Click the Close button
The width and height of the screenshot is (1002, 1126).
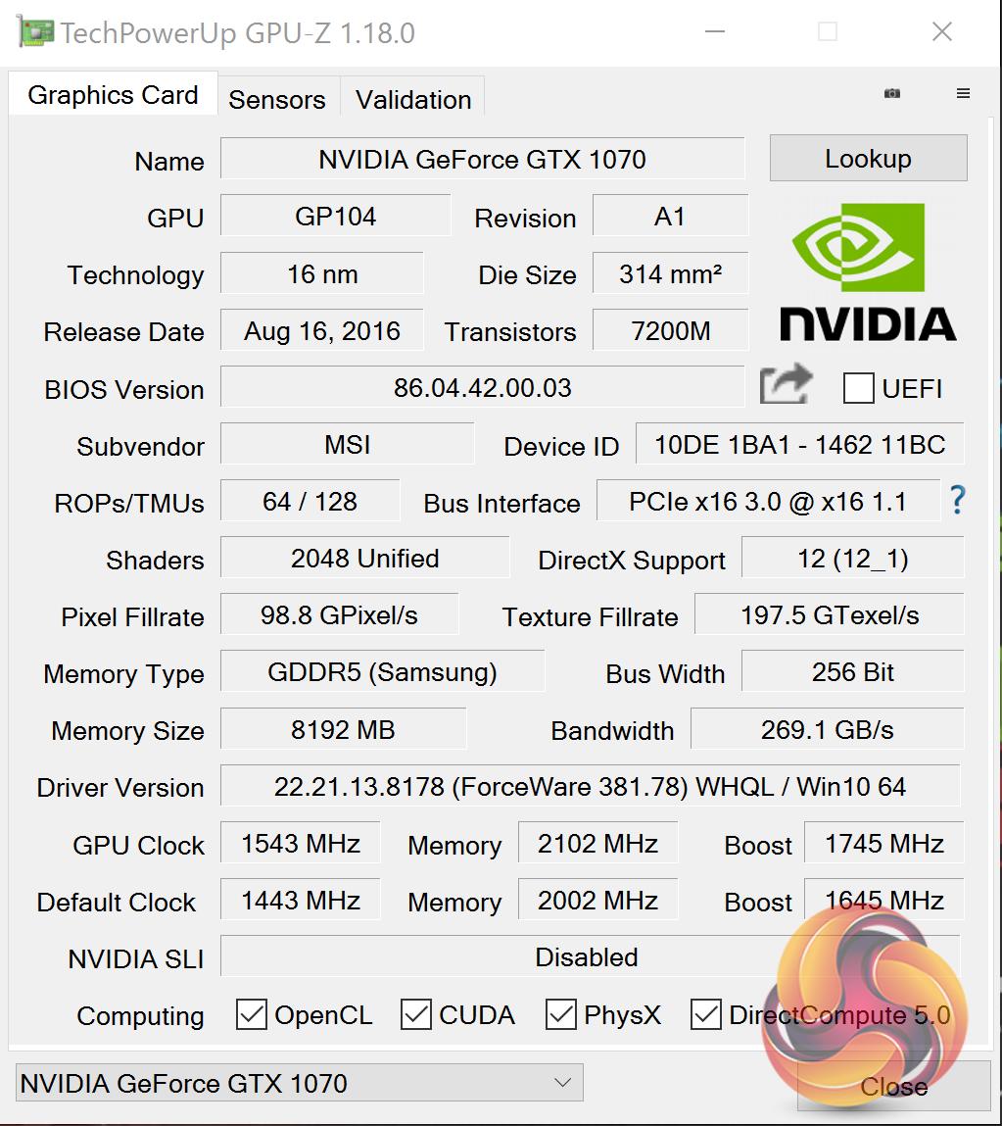893,1086
